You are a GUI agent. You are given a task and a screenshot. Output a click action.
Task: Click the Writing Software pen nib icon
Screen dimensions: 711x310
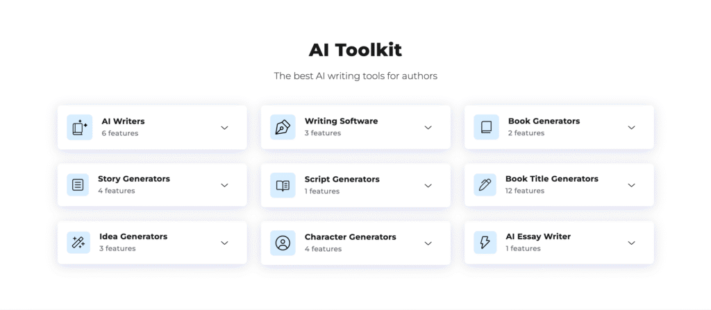pyautogui.click(x=283, y=128)
